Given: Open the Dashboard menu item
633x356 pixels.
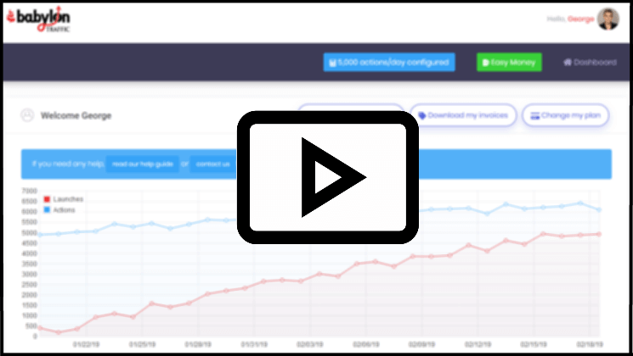Looking at the screenshot, I should pos(590,63).
